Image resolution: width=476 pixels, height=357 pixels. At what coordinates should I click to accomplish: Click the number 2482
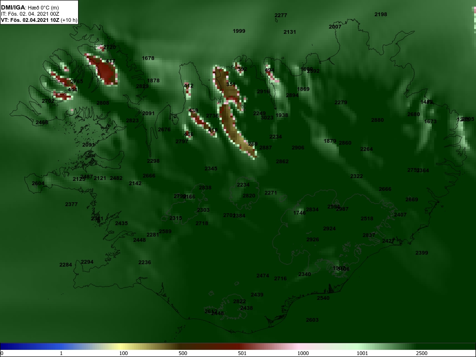click(x=116, y=178)
